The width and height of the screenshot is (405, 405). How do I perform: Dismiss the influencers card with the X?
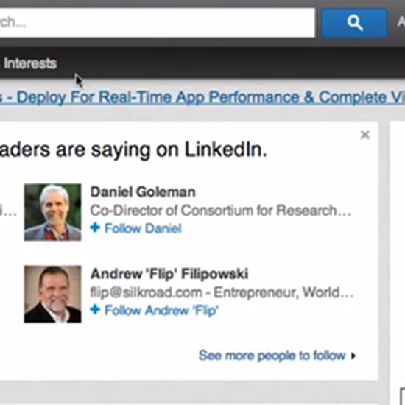(365, 135)
